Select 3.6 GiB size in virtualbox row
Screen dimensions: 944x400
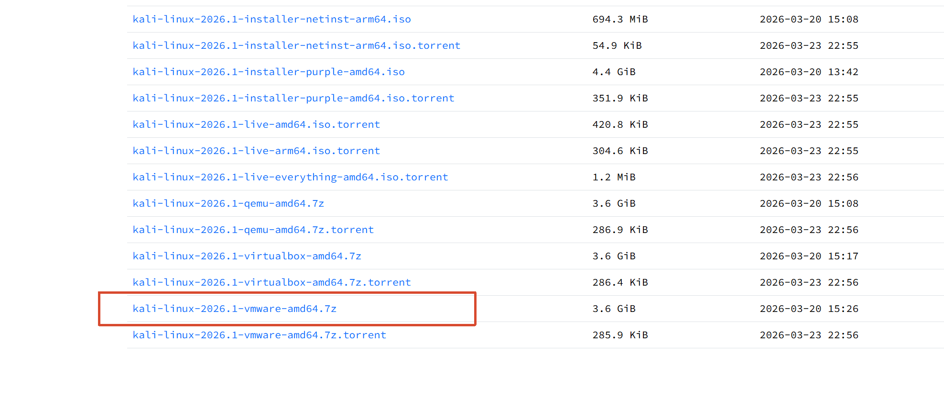(x=614, y=256)
